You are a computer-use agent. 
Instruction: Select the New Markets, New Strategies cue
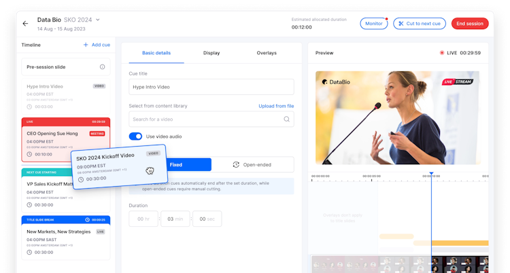coord(66,238)
